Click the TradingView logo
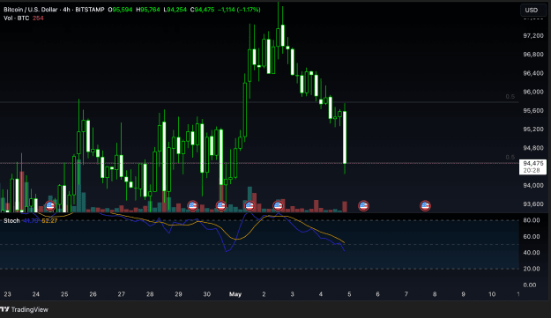 [25, 309]
